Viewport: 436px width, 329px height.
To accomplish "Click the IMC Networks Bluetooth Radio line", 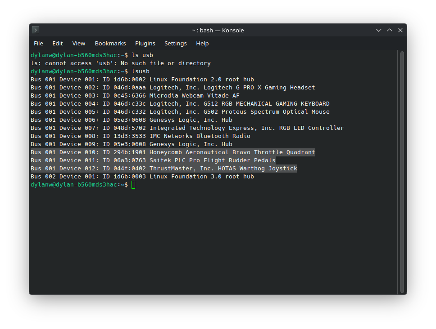I will [141, 136].
